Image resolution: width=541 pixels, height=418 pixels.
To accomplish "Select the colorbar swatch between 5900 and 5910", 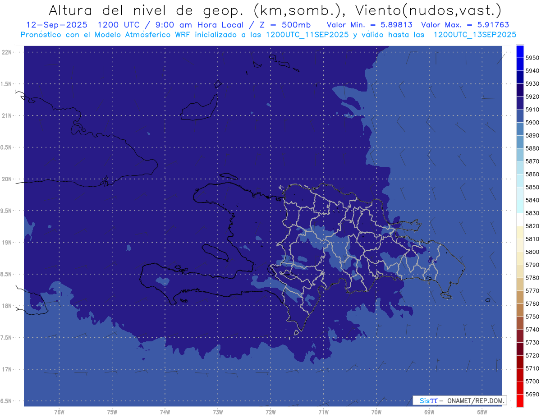I will click(519, 116).
